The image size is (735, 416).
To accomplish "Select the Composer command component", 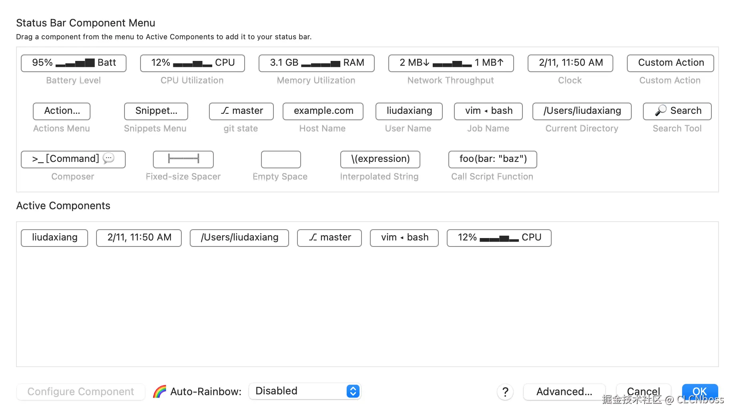I will click(x=73, y=159).
